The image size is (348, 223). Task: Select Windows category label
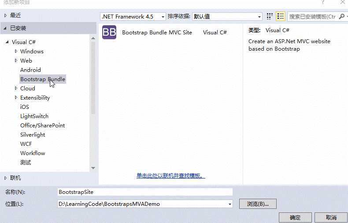pyautogui.click(x=32, y=51)
